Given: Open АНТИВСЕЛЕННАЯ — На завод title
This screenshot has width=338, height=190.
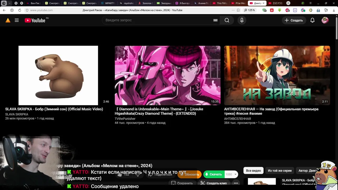Looking at the screenshot, I should pyautogui.click(x=271, y=111).
